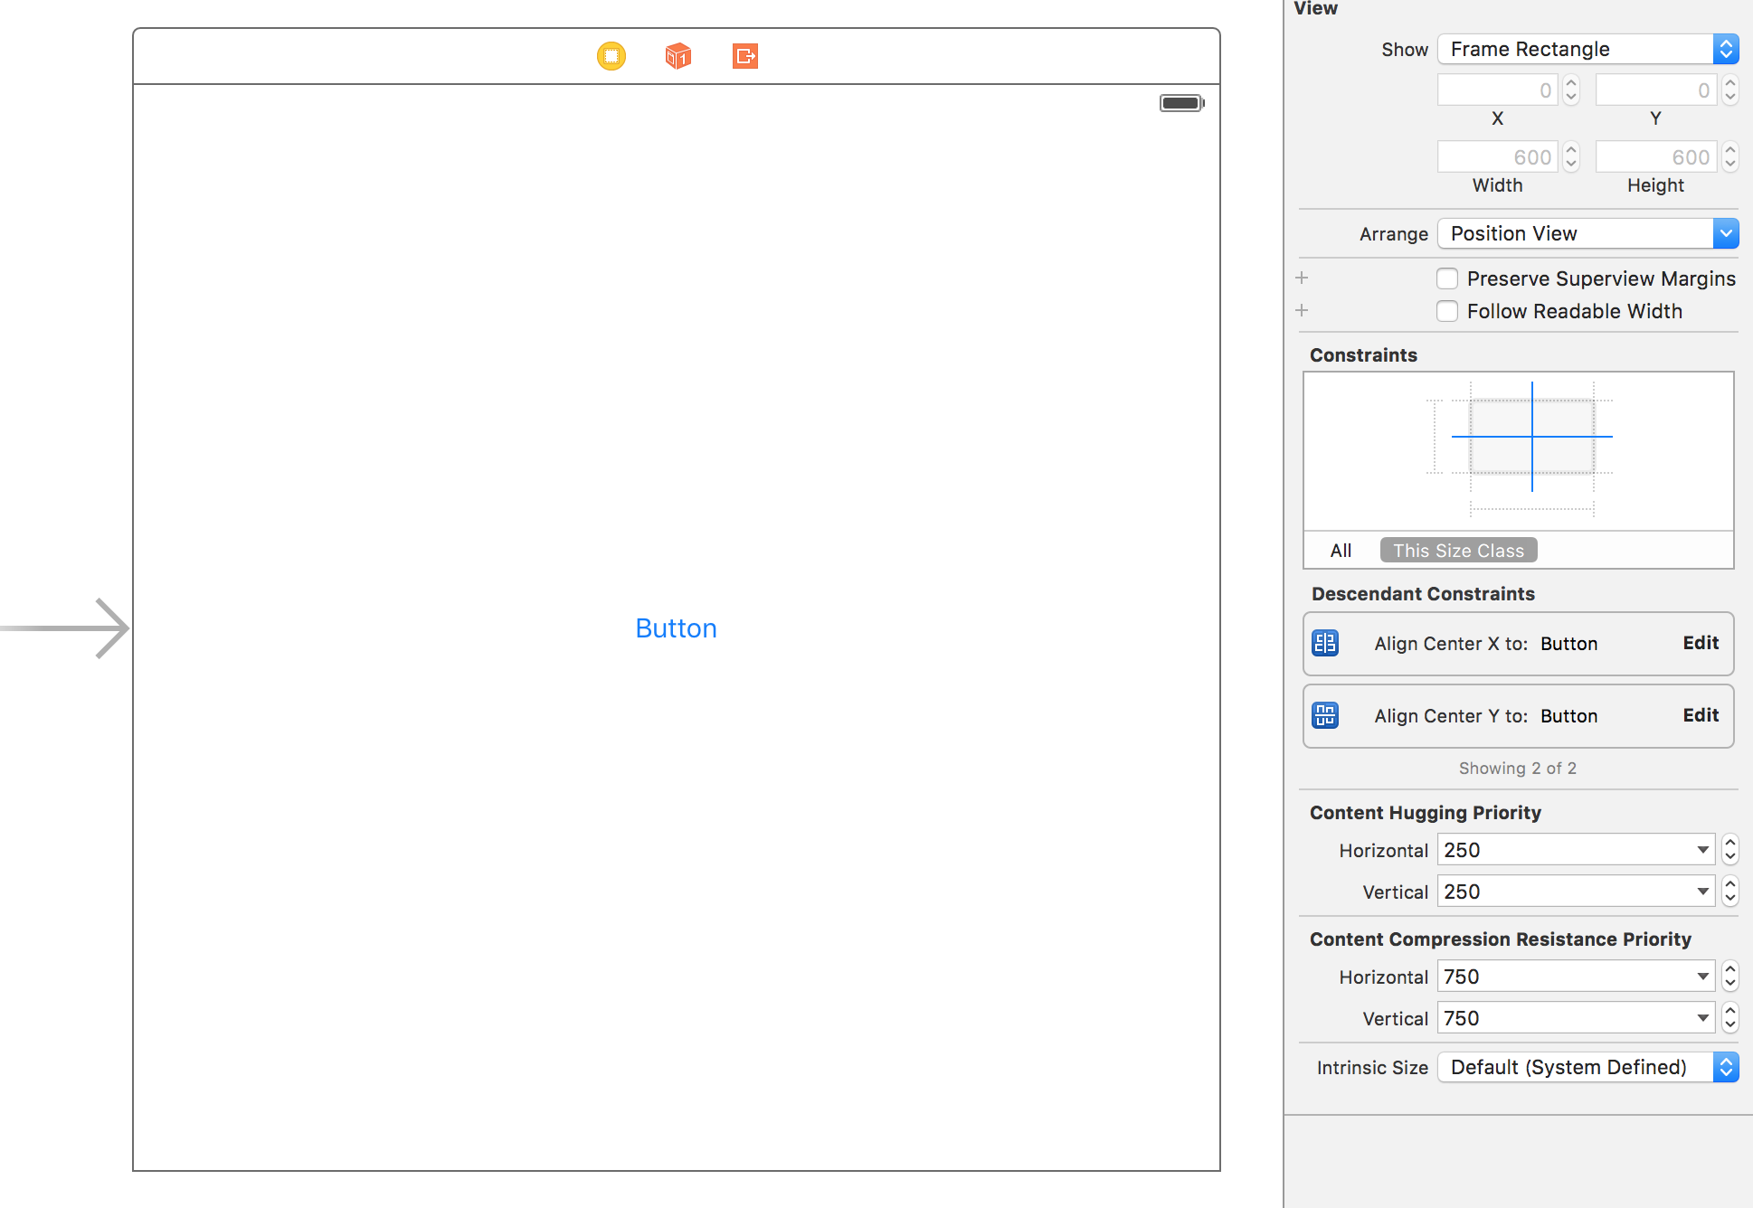1753x1208 pixels.
Task: Click the orange Exit icon
Action: coord(745,56)
